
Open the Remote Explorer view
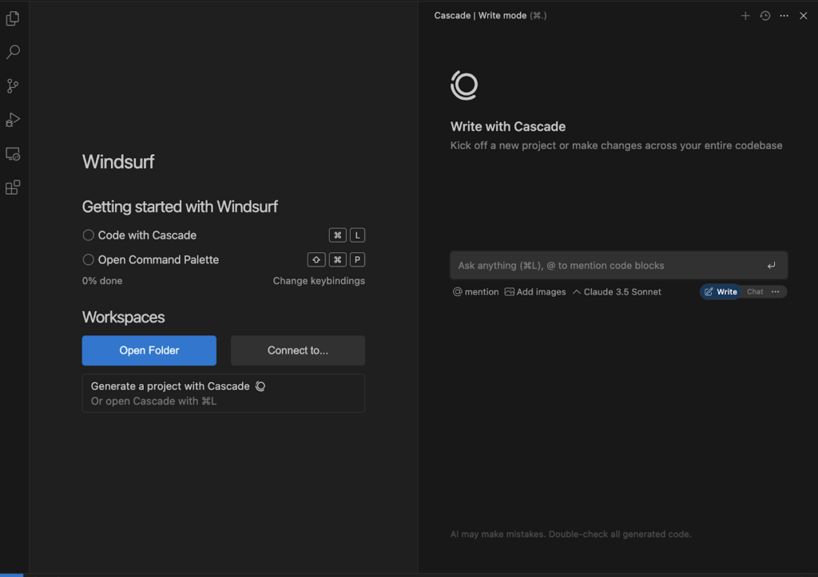click(x=13, y=154)
